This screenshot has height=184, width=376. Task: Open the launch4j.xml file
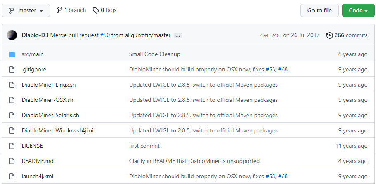point(38,177)
